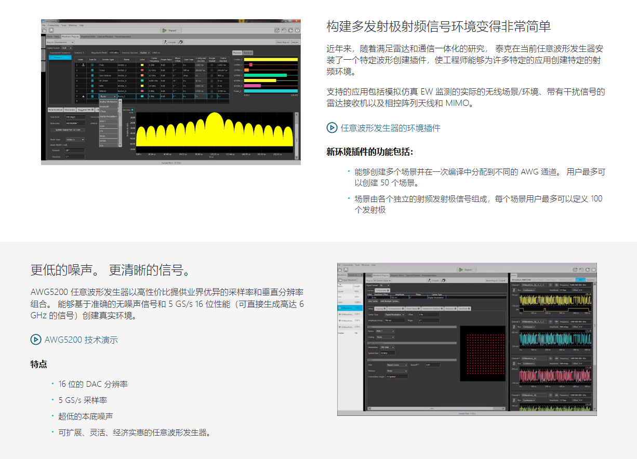Image resolution: width=637 pixels, height=459 pixels.
Task: Click the heading 更低的噪声。 更清晰的信号。
Action: tap(111, 270)
